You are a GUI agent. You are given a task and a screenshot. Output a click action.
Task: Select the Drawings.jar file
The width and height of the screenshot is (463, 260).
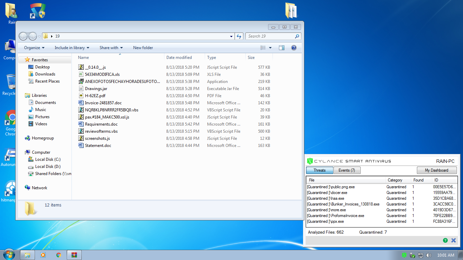tap(96, 89)
